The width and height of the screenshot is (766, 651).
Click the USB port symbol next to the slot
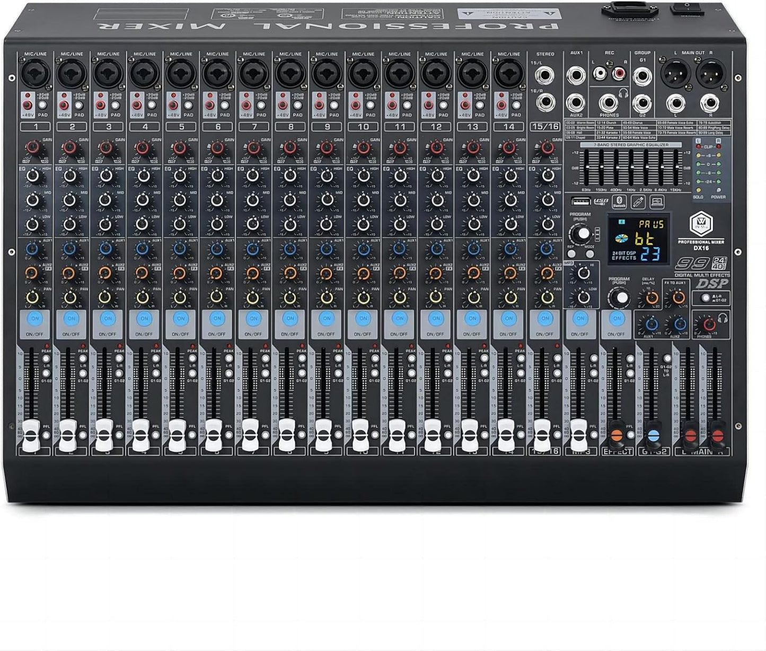click(601, 201)
